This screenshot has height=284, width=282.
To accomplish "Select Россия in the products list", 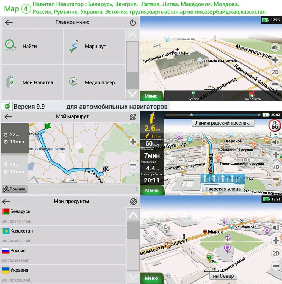I will point(63,255).
